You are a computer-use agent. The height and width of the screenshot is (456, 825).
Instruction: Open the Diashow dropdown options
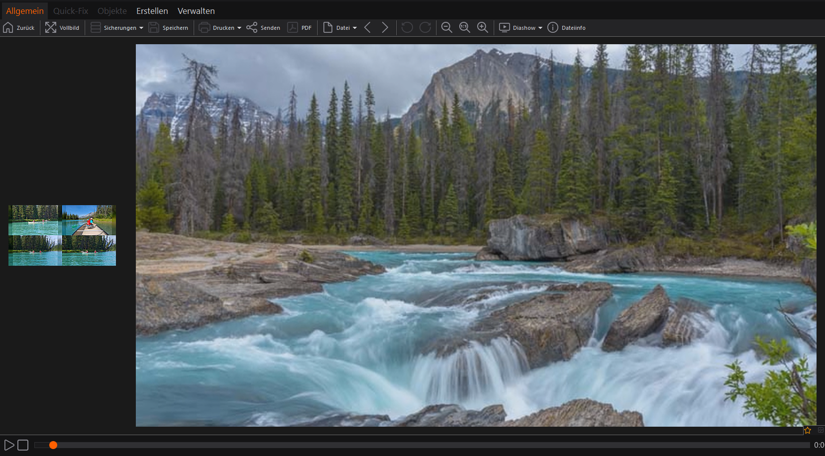coord(540,28)
